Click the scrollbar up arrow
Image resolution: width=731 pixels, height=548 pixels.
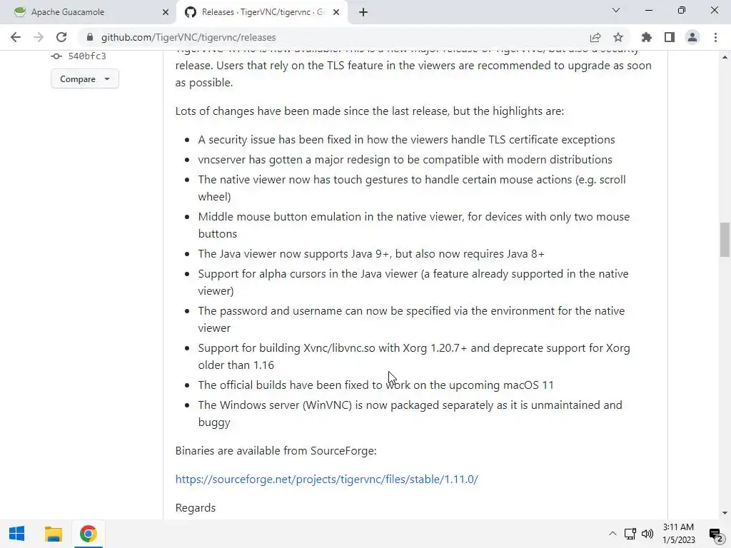click(x=725, y=57)
